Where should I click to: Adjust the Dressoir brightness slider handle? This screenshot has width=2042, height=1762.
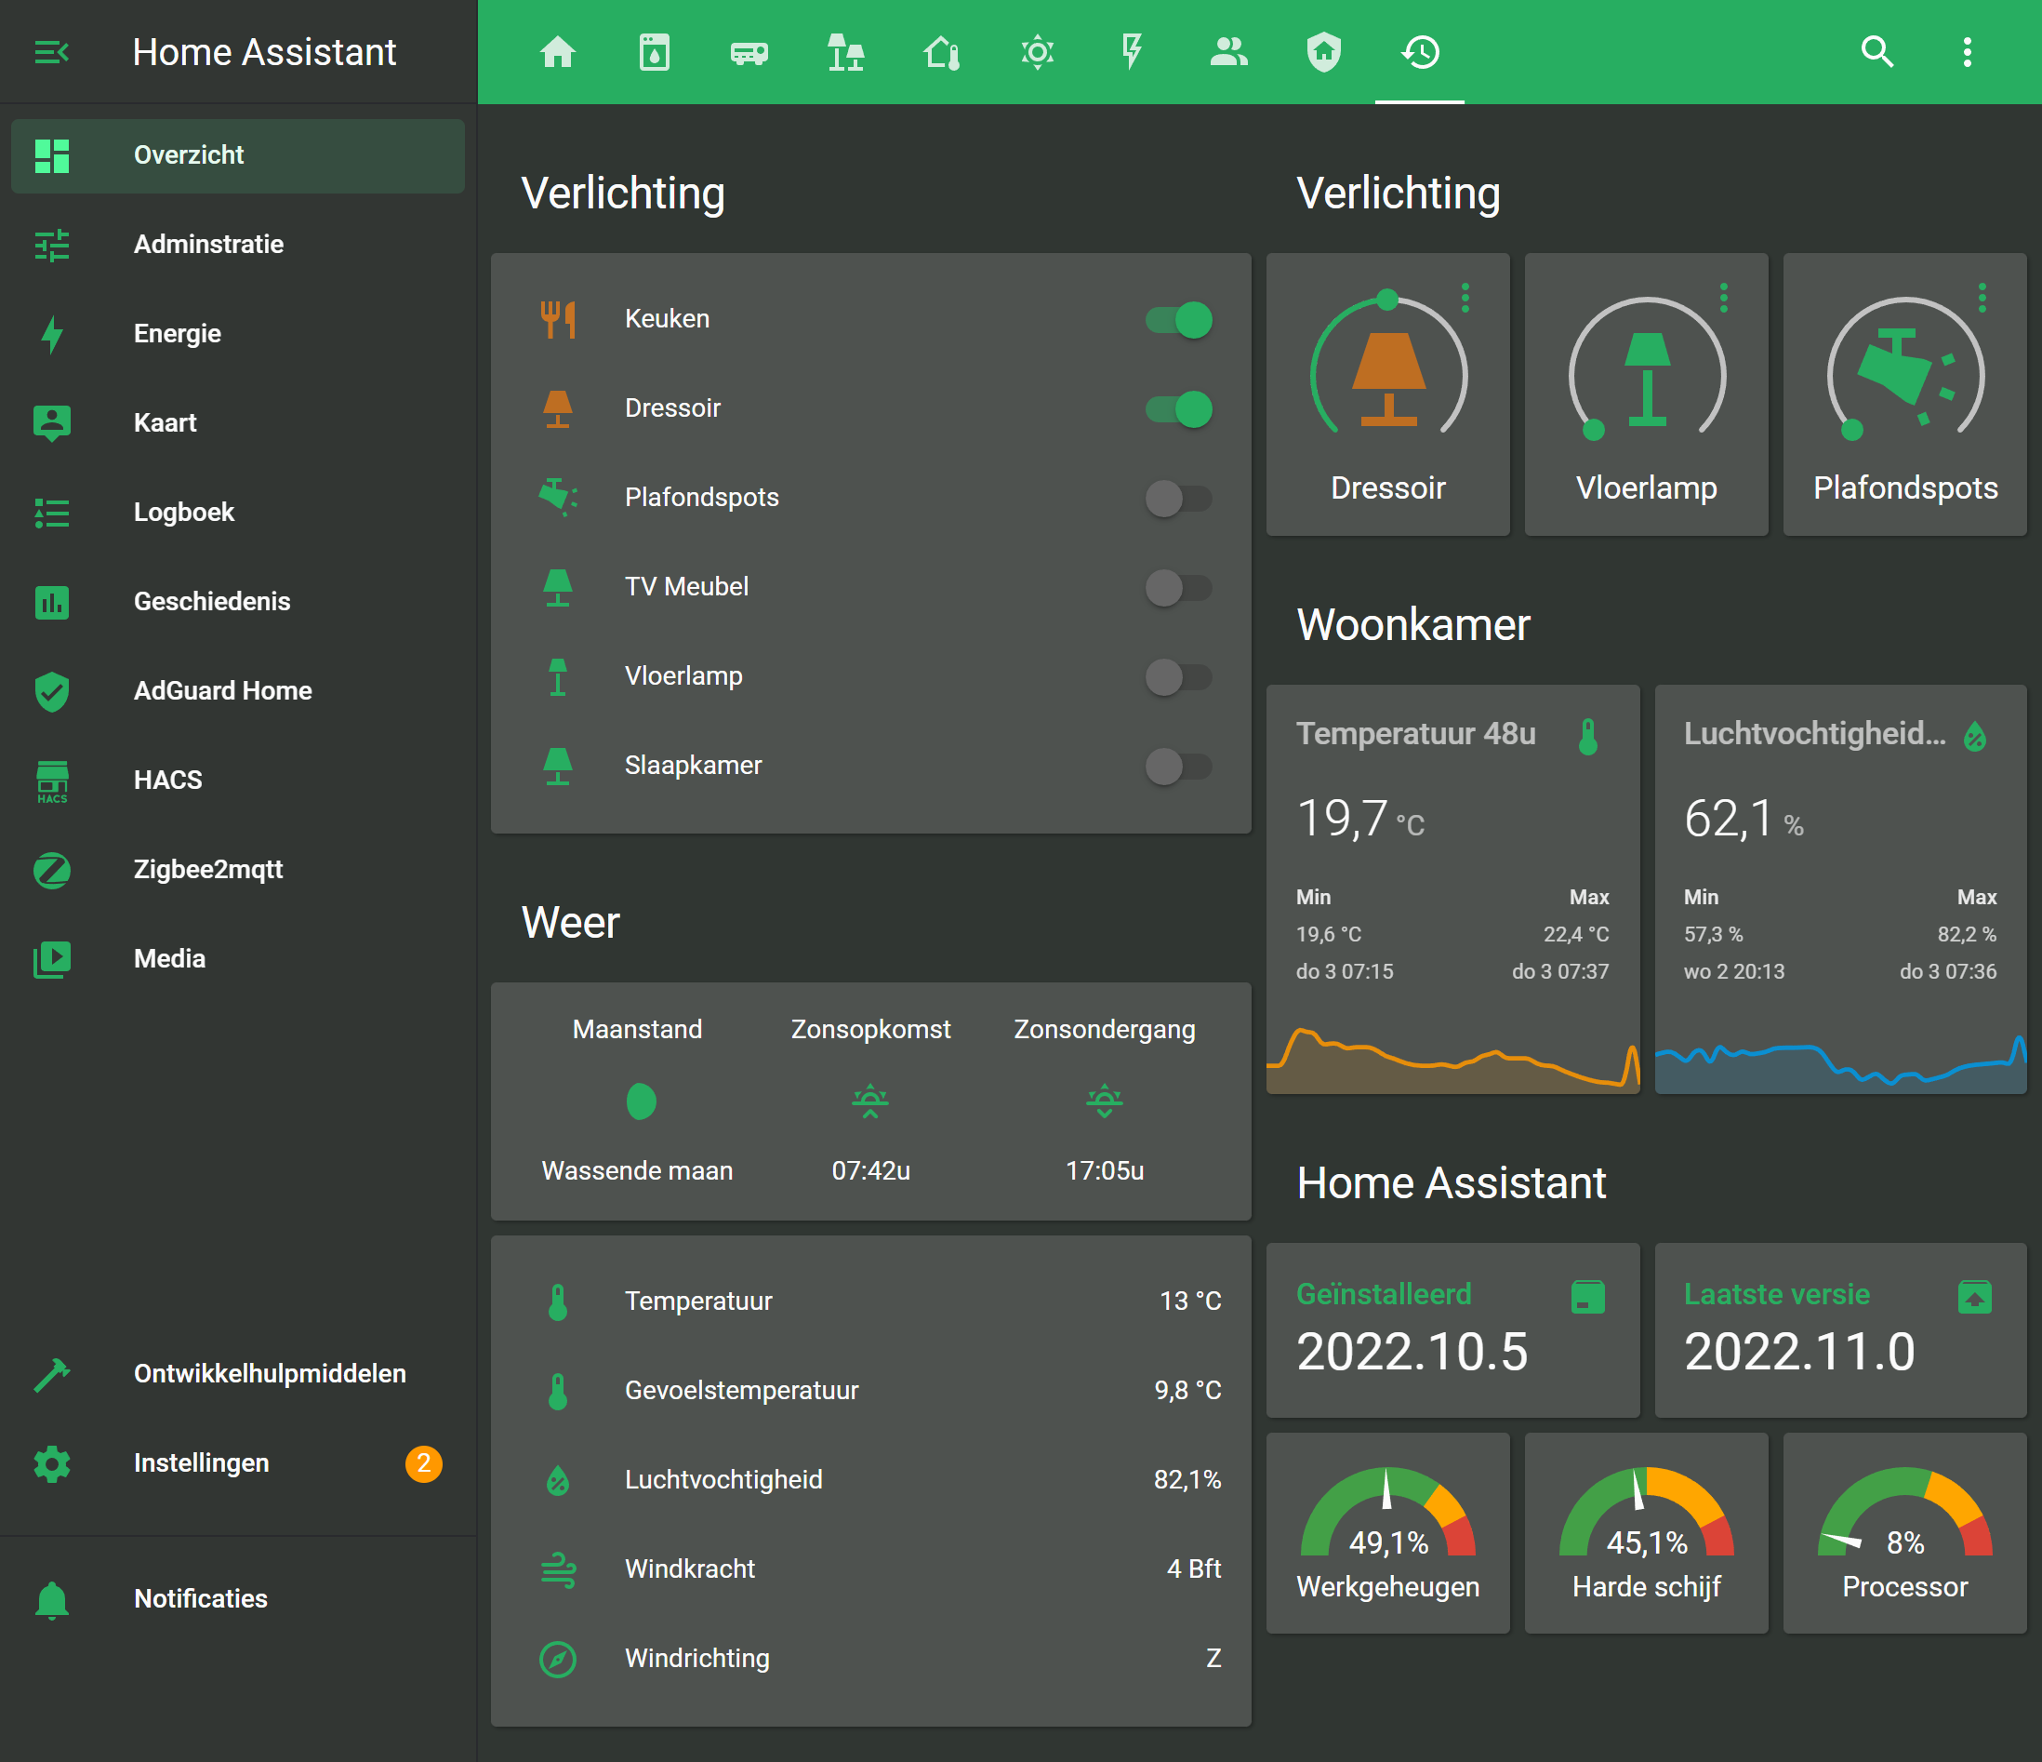(x=1387, y=299)
